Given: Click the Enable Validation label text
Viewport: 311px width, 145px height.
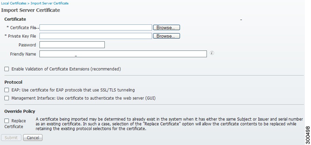Looking at the screenshot, I should point(66,69).
